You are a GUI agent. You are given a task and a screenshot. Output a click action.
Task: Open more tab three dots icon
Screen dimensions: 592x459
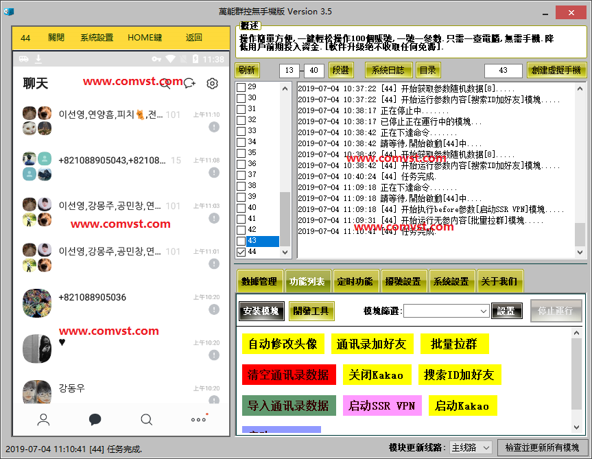point(199,419)
